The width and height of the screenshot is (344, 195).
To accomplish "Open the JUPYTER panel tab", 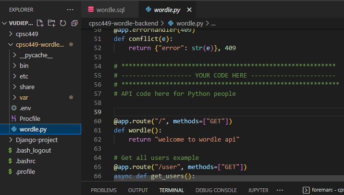I will click(x=258, y=190).
